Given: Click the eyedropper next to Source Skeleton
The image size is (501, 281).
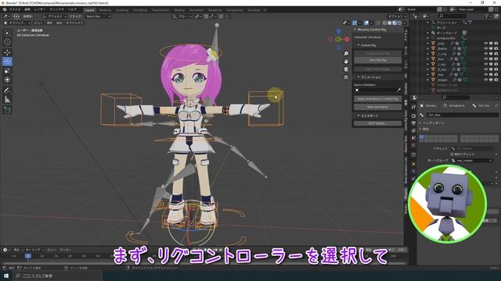Looking at the screenshot, I should (x=398, y=91).
